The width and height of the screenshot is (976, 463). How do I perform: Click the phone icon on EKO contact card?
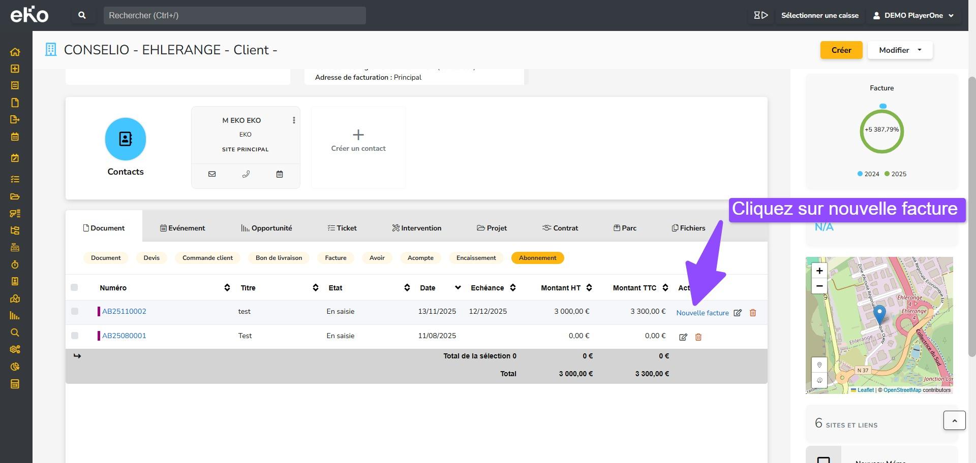[246, 174]
